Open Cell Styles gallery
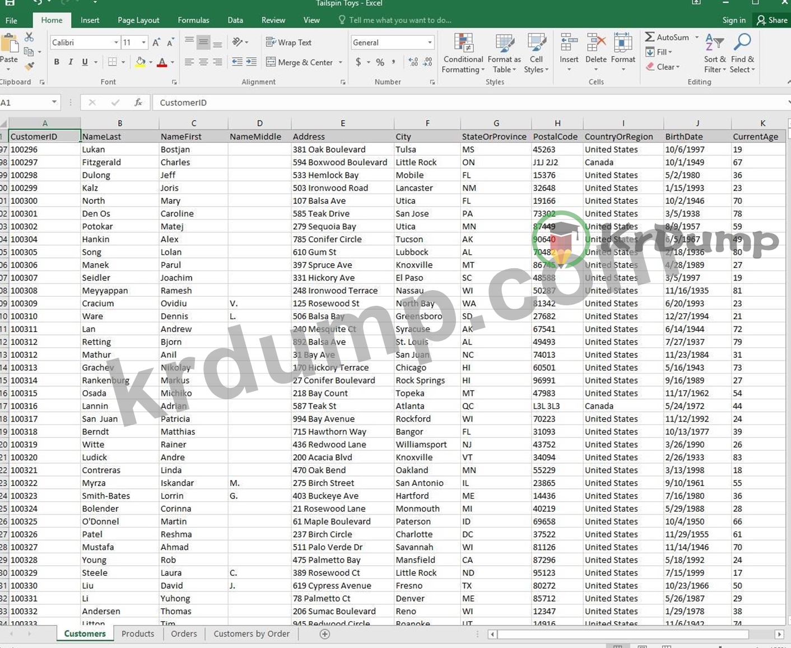Screen dimensions: 791x648 [x=536, y=54]
